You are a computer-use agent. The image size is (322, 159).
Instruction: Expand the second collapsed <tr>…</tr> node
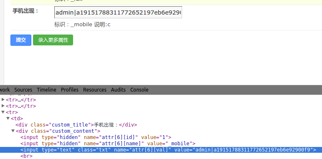(x=3, y=106)
